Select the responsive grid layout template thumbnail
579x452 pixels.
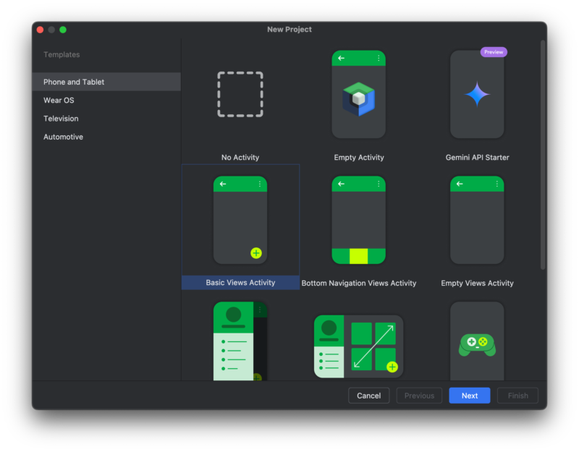coord(359,346)
